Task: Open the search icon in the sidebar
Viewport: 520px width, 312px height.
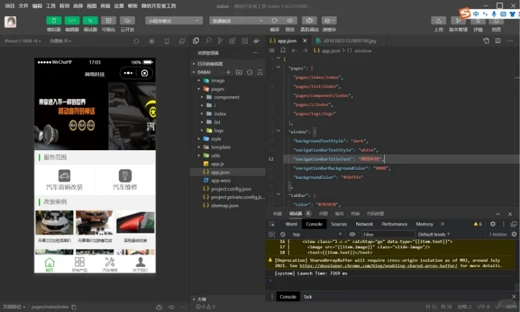Action: tap(208, 40)
